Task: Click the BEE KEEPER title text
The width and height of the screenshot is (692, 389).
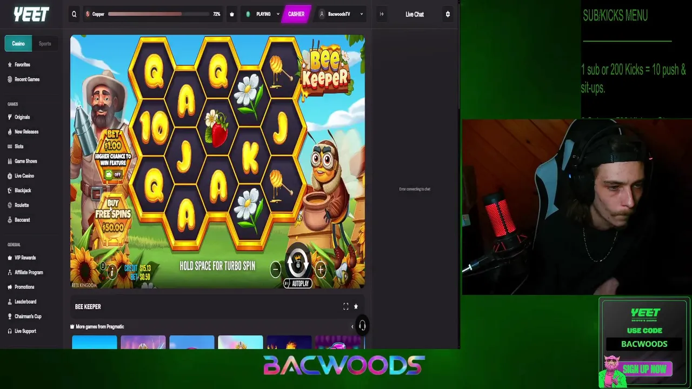Action: 88,307
